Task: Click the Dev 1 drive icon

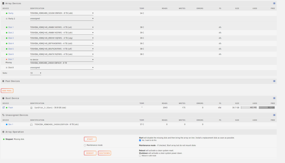Action: point(31,125)
